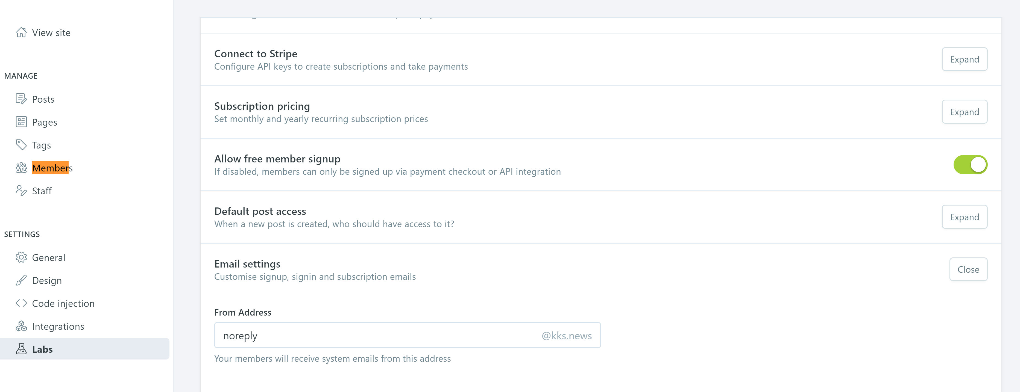Click the Posts edit icon
Viewport: 1020px width, 392px height.
click(21, 99)
